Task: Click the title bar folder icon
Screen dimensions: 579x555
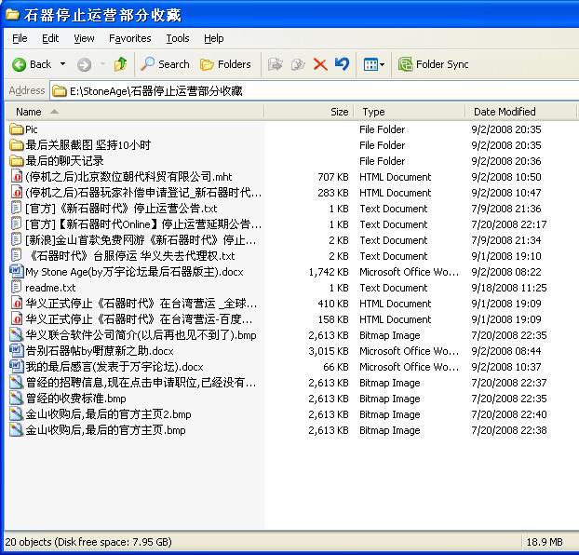Action: coord(12,15)
